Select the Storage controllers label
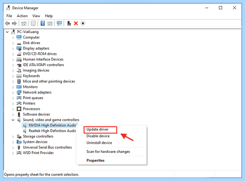245x181 pixels. tap(38, 136)
